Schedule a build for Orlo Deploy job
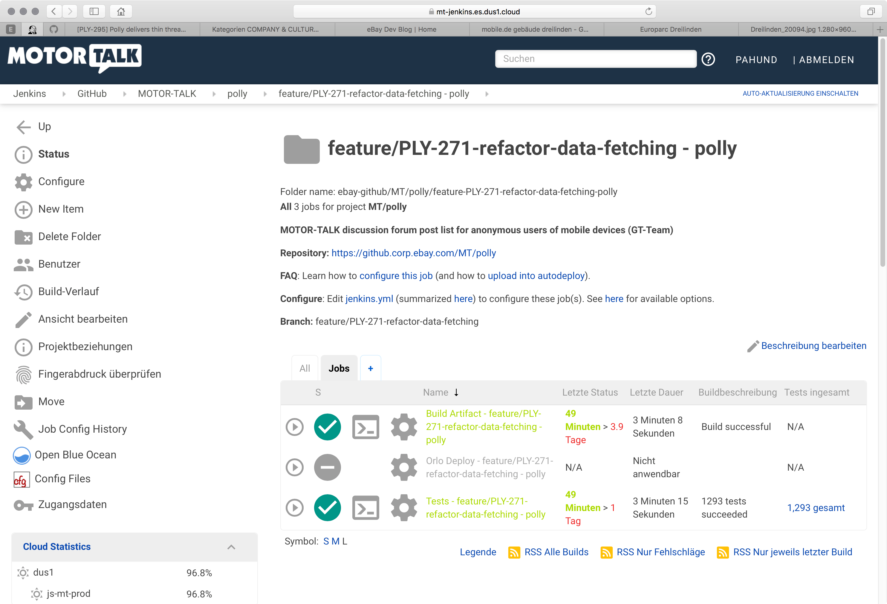The width and height of the screenshot is (887, 604). pos(295,467)
